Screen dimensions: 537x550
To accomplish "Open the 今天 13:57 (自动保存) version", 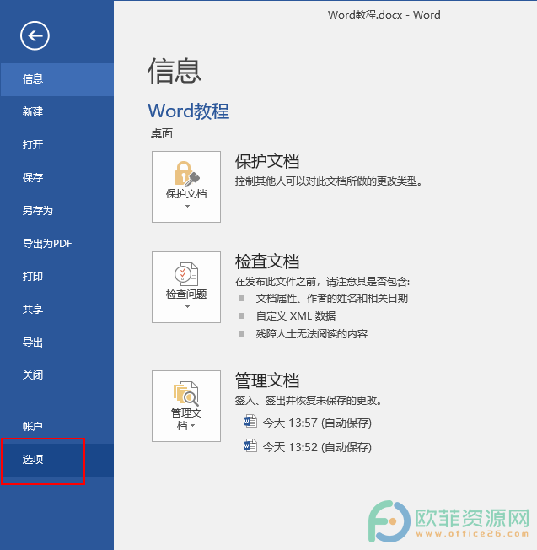I will (317, 423).
